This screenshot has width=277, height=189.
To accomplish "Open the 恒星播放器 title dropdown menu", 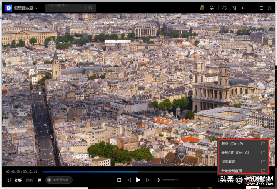I will pos(37,8).
